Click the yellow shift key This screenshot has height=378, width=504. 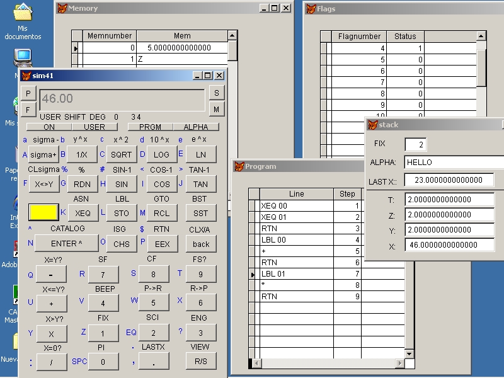pyautogui.click(x=43, y=212)
